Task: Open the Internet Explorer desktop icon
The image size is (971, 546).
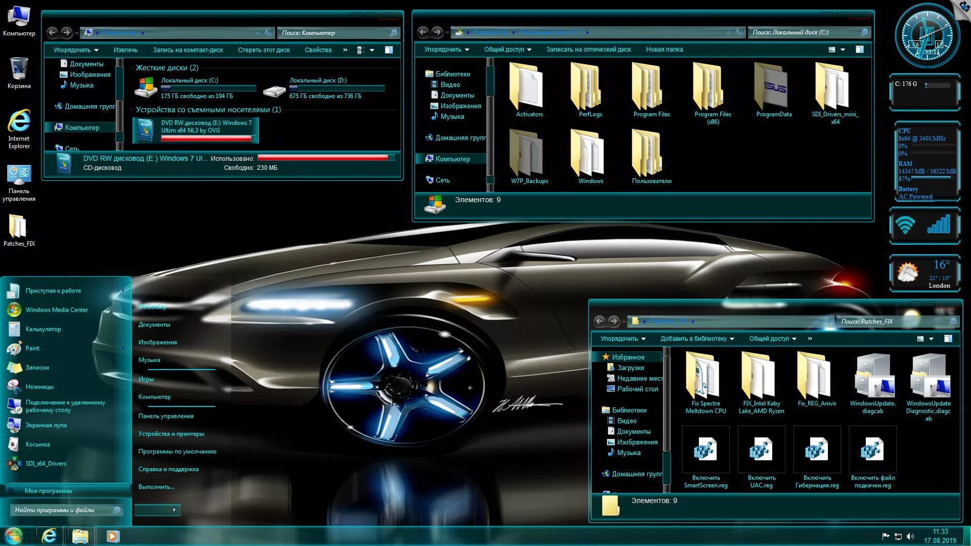Action: pyautogui.click(x=19, y=122)
